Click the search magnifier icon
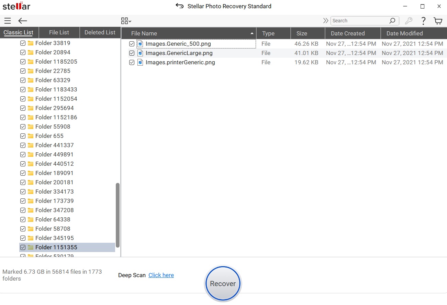The image size is (447, 305). pyautogui.click(x=392, y=21)
